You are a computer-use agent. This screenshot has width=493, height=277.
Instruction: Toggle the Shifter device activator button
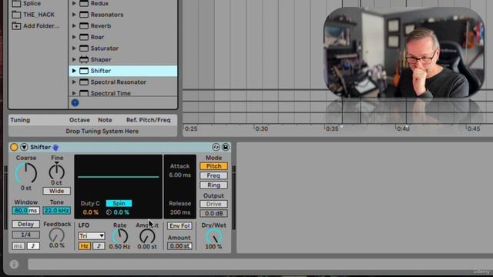pos(14,147)
